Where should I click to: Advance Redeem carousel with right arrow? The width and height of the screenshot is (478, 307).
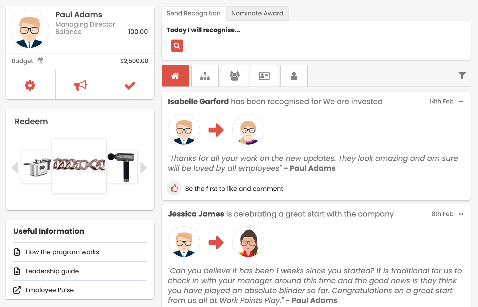point(143,168)
